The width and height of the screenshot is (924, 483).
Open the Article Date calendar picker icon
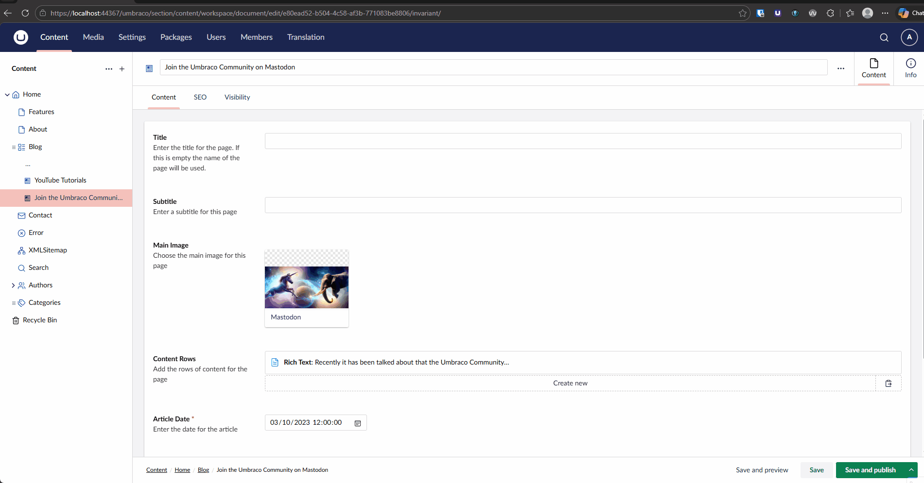(358, 423)
